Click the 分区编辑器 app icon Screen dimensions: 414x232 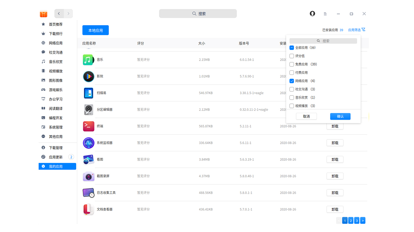(88, 110)
